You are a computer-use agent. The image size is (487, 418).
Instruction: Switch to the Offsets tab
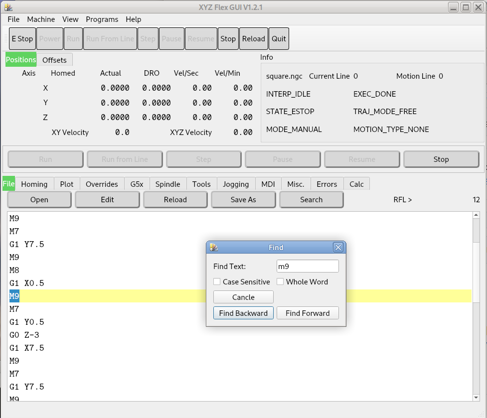point(54,60)
